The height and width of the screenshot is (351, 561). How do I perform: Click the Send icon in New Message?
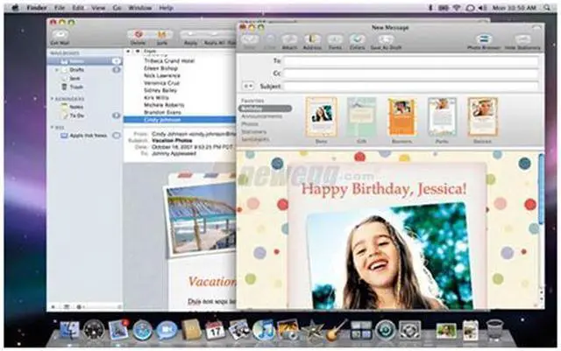[x=250, y=41]
